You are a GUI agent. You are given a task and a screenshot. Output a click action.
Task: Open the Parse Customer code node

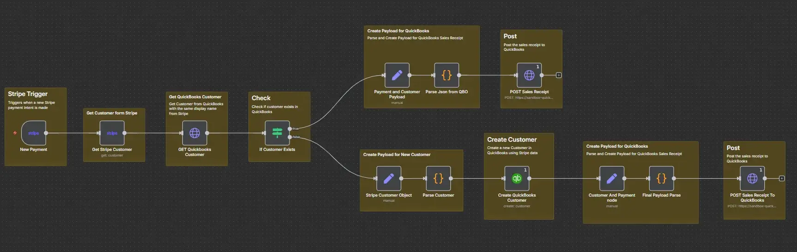(438, 179)
